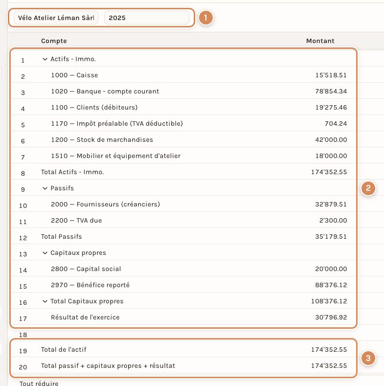Collapse the 'Passifs' group chevron

click(x=45, y=188)
